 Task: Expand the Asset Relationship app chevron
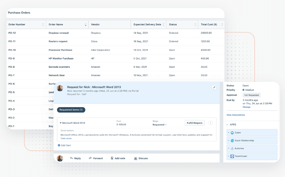[x=229, y=141]
